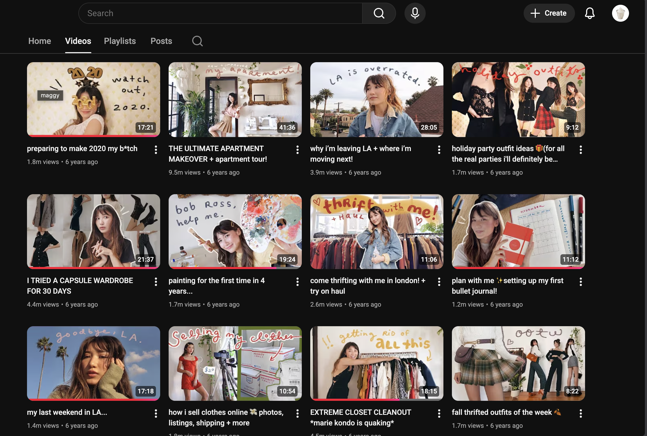Viewport: 647px width, 436px height.
Task: Click the red watch-progress bar on apartment makeover thumbnail
Action: [235, 136]
